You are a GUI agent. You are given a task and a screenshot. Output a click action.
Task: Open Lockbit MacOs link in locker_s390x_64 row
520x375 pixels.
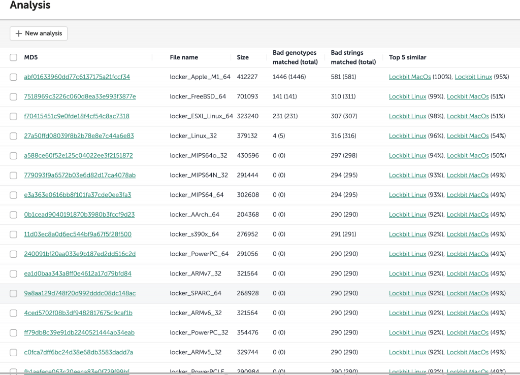468,234
